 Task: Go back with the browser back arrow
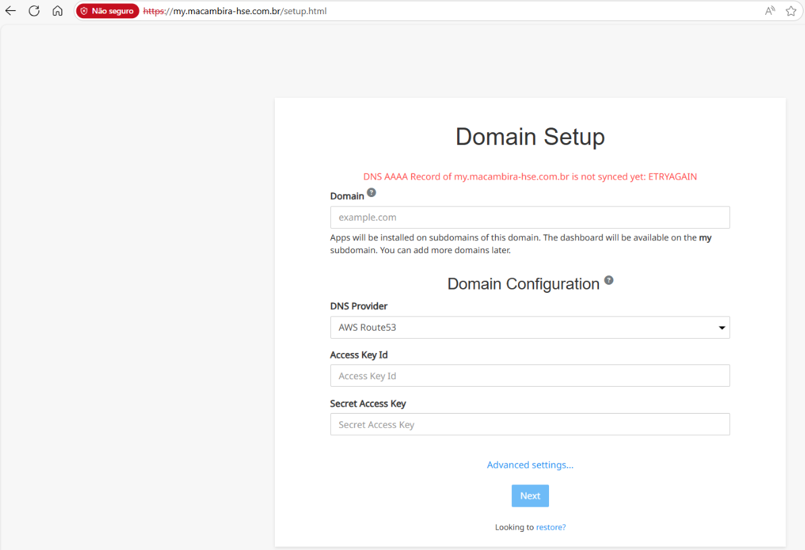coord(10,11)
